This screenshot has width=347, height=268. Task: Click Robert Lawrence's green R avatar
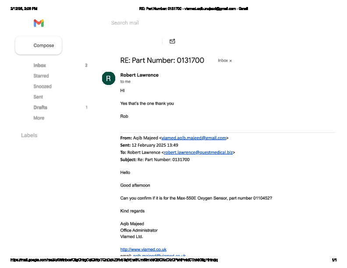coord(108,78)
